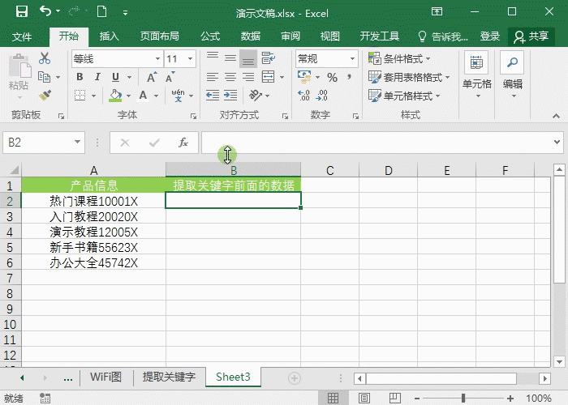Open macro recording icon in status bar
568x405 pixels.
click(x=45, y=399)
